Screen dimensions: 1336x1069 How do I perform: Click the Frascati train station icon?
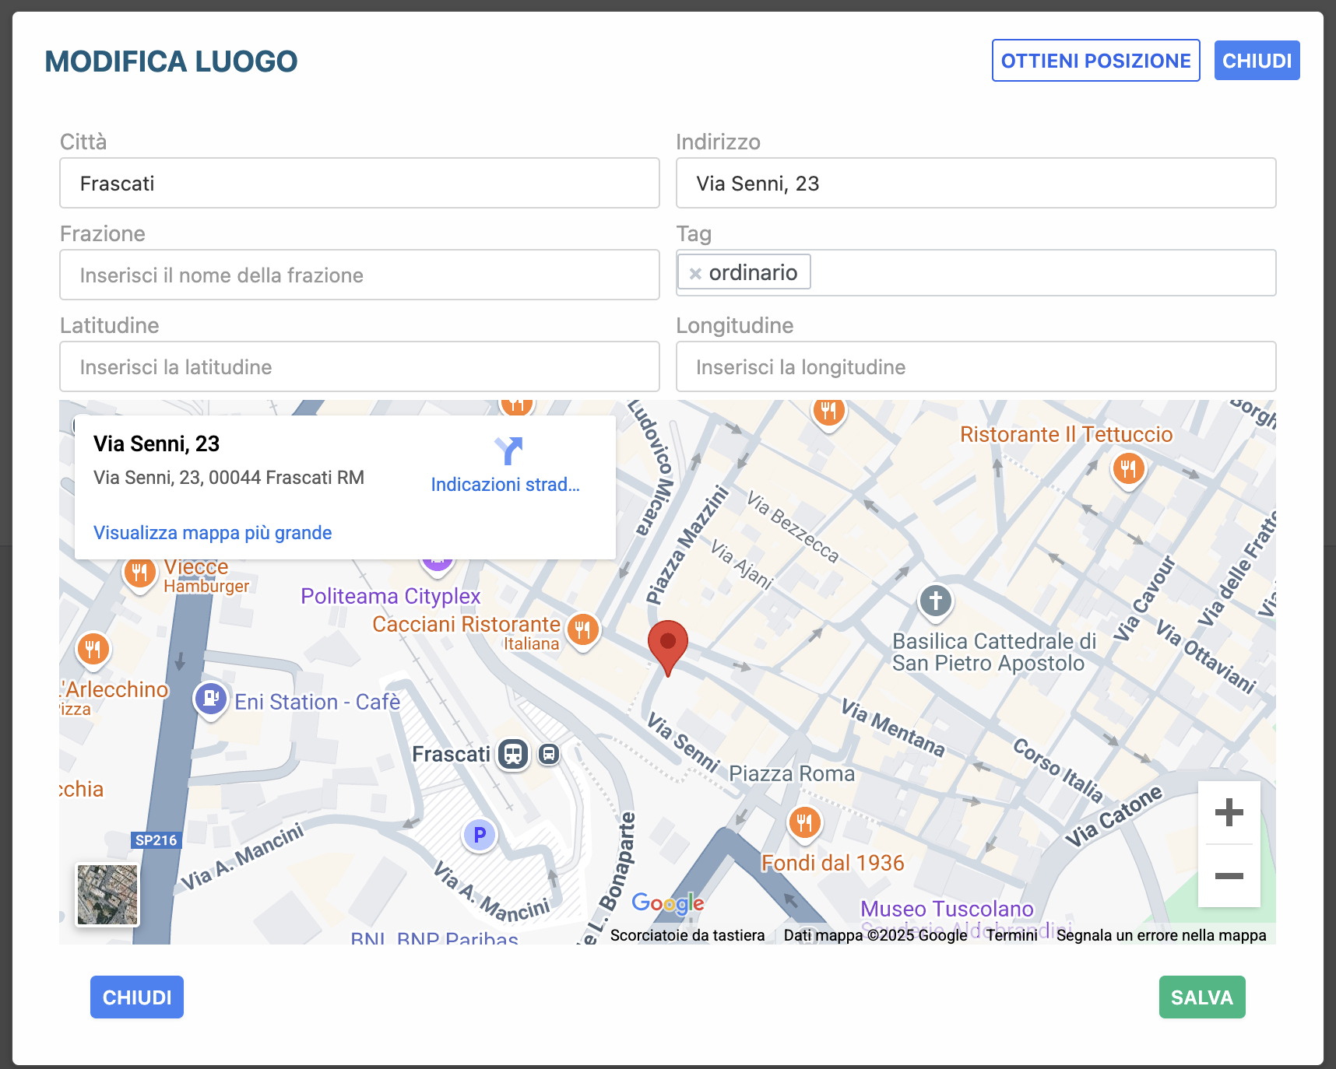point(513,754)
